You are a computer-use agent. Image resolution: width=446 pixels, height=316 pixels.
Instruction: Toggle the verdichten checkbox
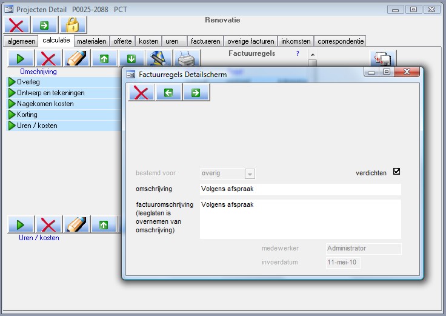tap(396, 172)
